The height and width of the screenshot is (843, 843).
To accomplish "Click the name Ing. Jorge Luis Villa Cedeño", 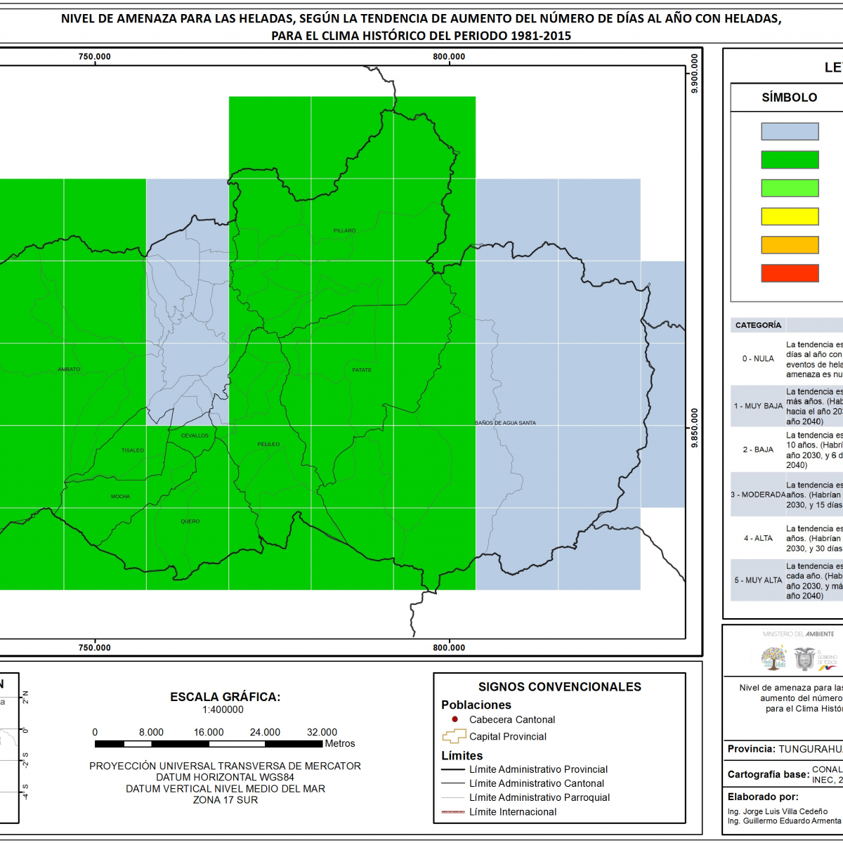I will 778,811.
